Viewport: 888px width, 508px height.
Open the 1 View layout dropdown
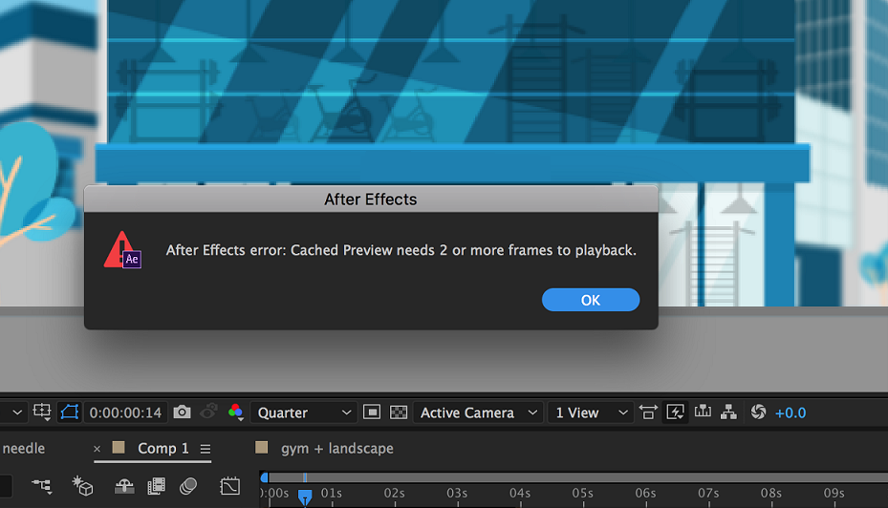click(591, 413)
